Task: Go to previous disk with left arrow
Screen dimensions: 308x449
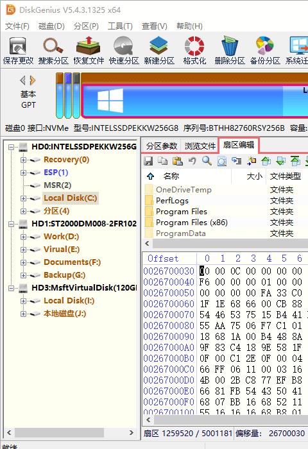Action: click(23, 80)
